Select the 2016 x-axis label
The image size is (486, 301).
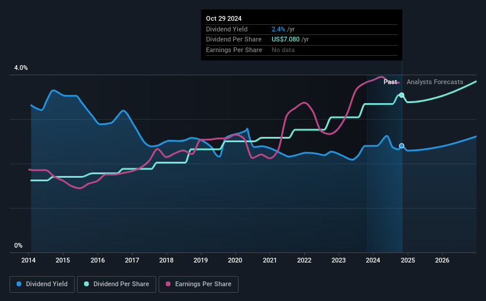(98, 260)
